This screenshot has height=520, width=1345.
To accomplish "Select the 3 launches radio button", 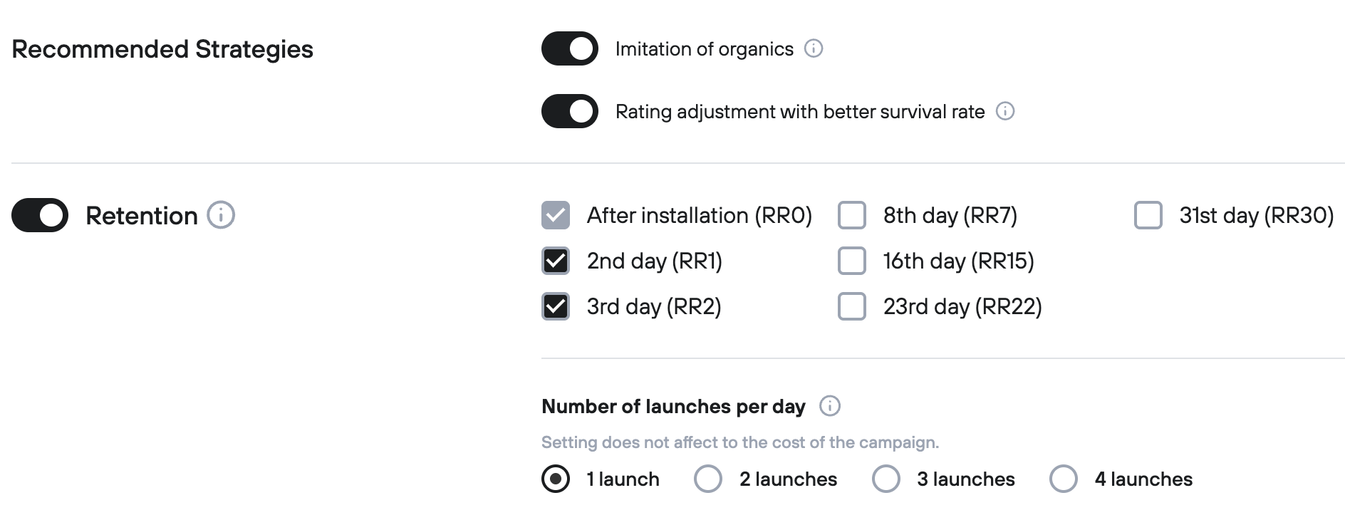I will point(886,479).
